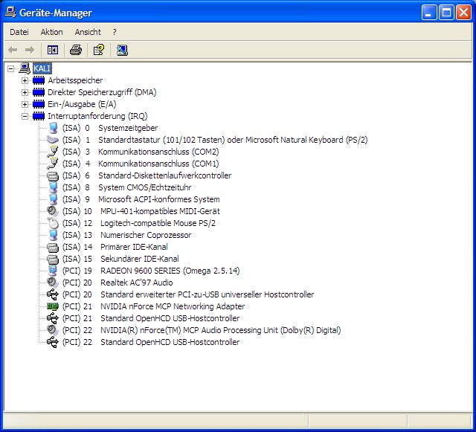Screen dimensions: 476x432
Task: Expand Direkter Speicherzugriff (DMA) node
Action: click(25, 92)
